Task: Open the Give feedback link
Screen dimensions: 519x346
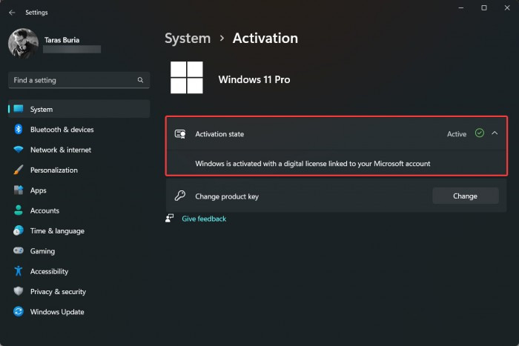Action: pos(204,219)
